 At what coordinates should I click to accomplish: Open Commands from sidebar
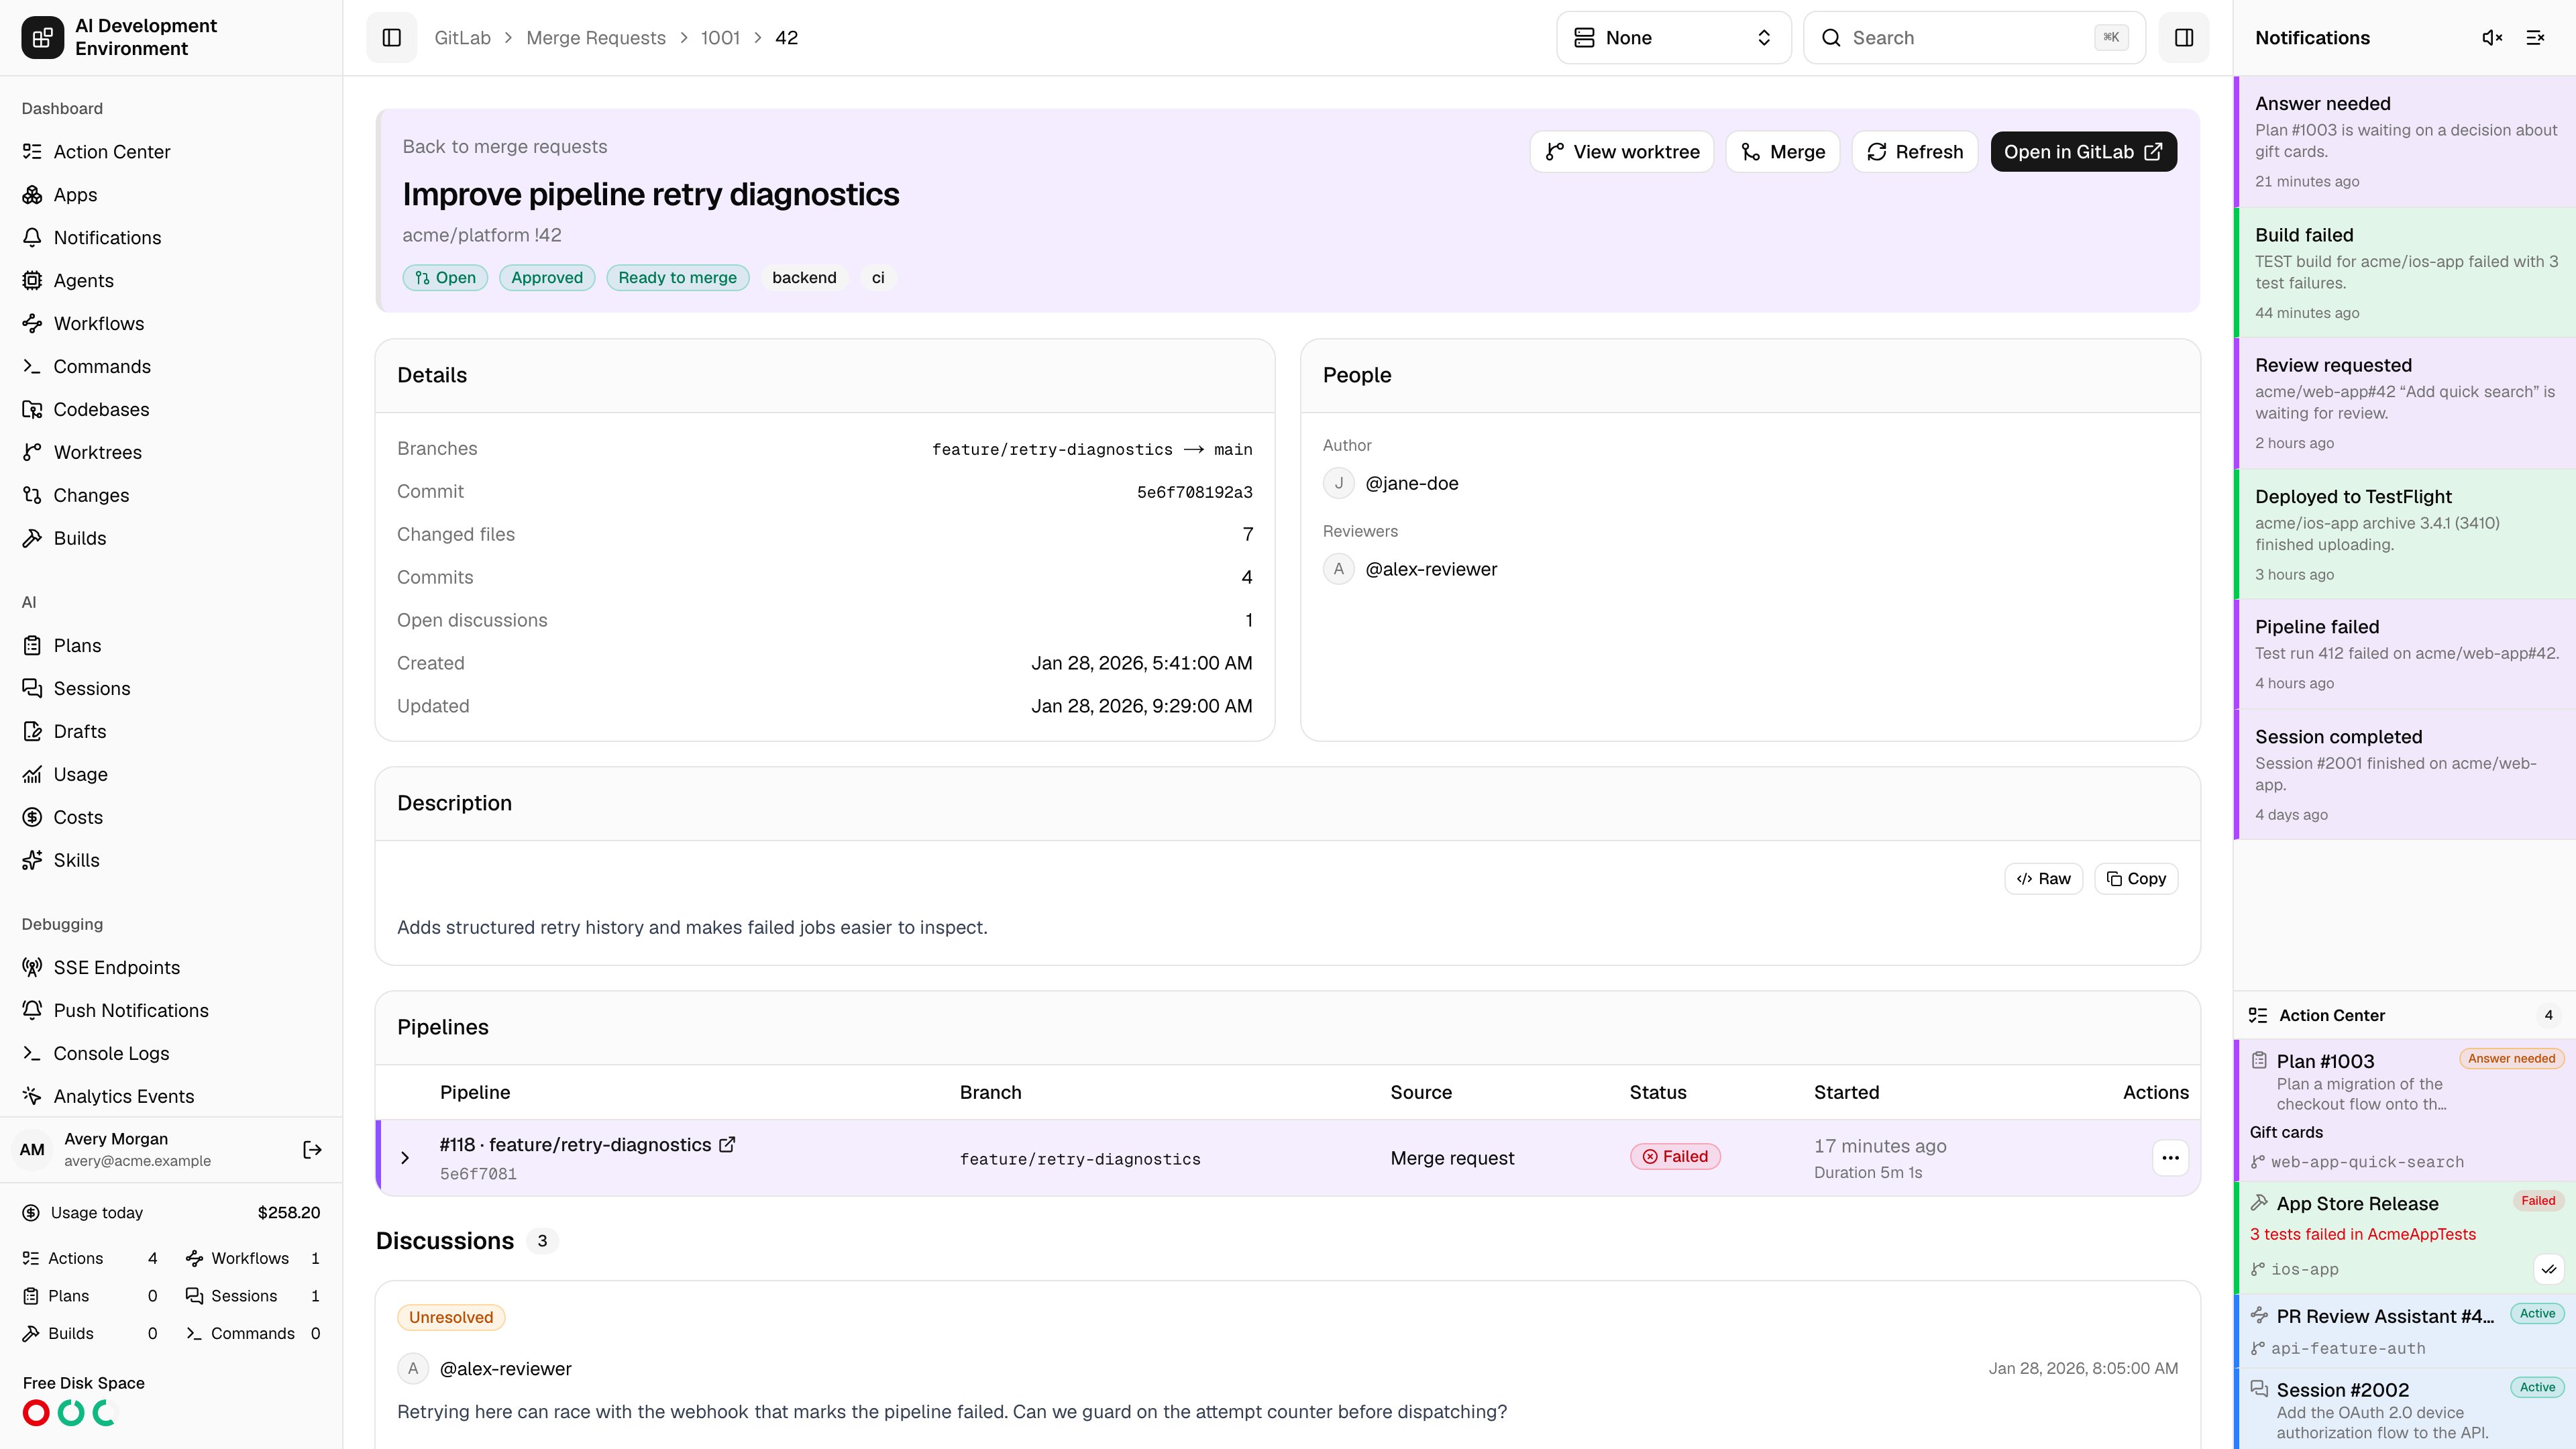(x=171, y=366)
